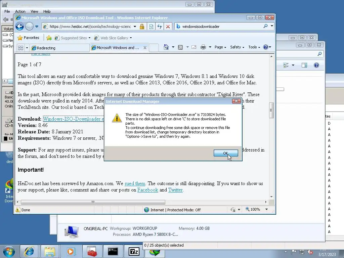344x258 pixels.
Task: Open the 7-Zip taskbar icon
Action: pos(134,251)
